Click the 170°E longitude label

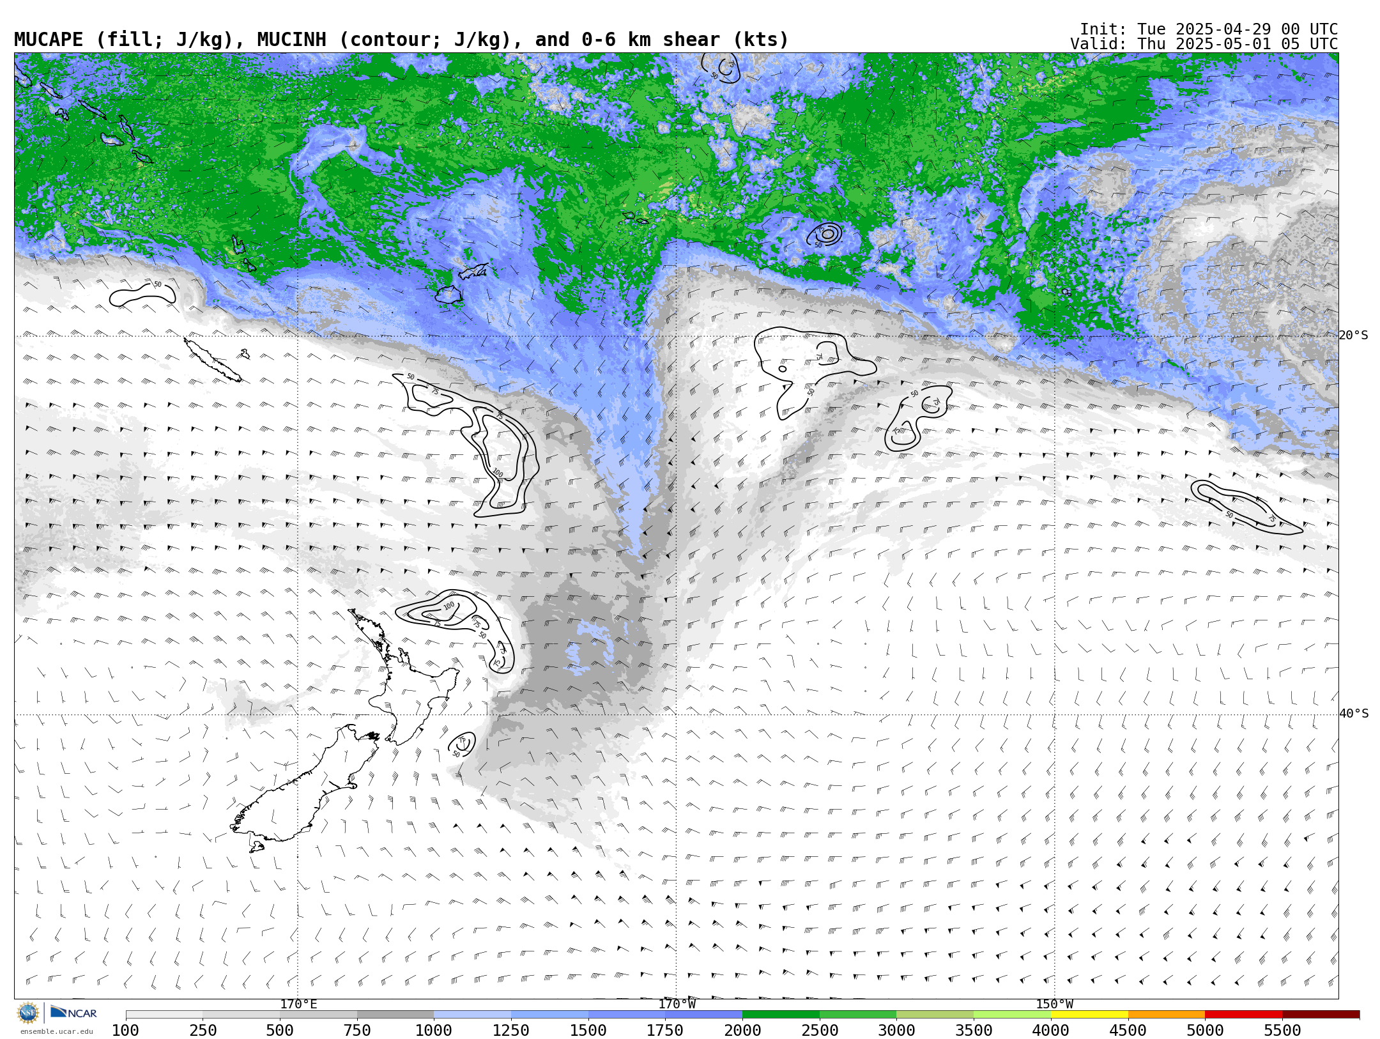pyautogui.click(x=298, y=1004)
